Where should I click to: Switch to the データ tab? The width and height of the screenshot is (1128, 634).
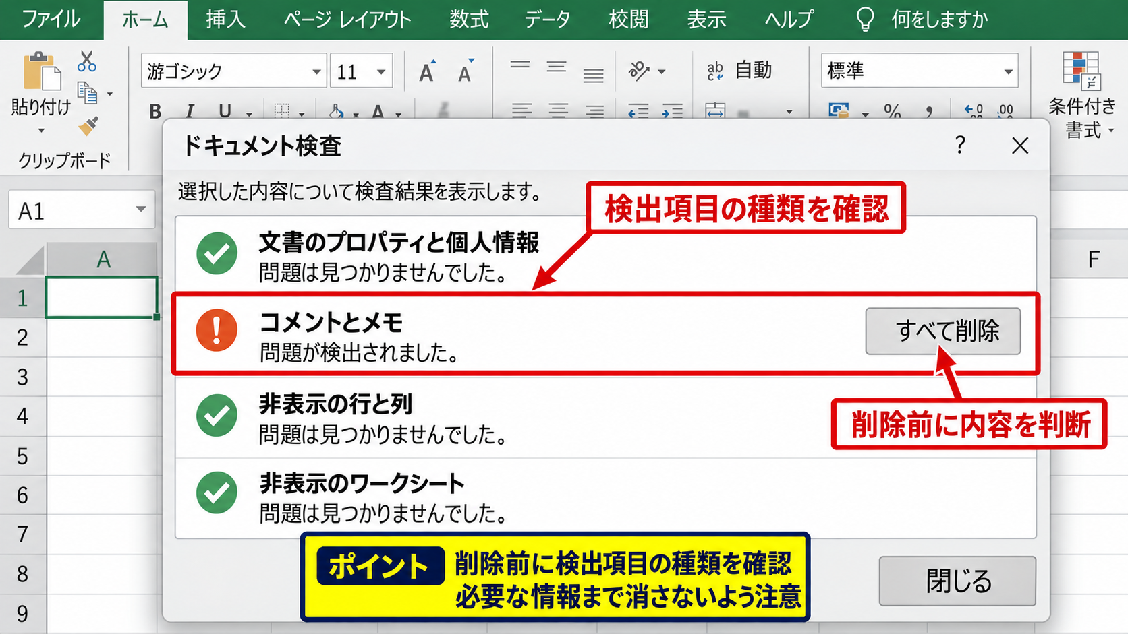(548, 19)
